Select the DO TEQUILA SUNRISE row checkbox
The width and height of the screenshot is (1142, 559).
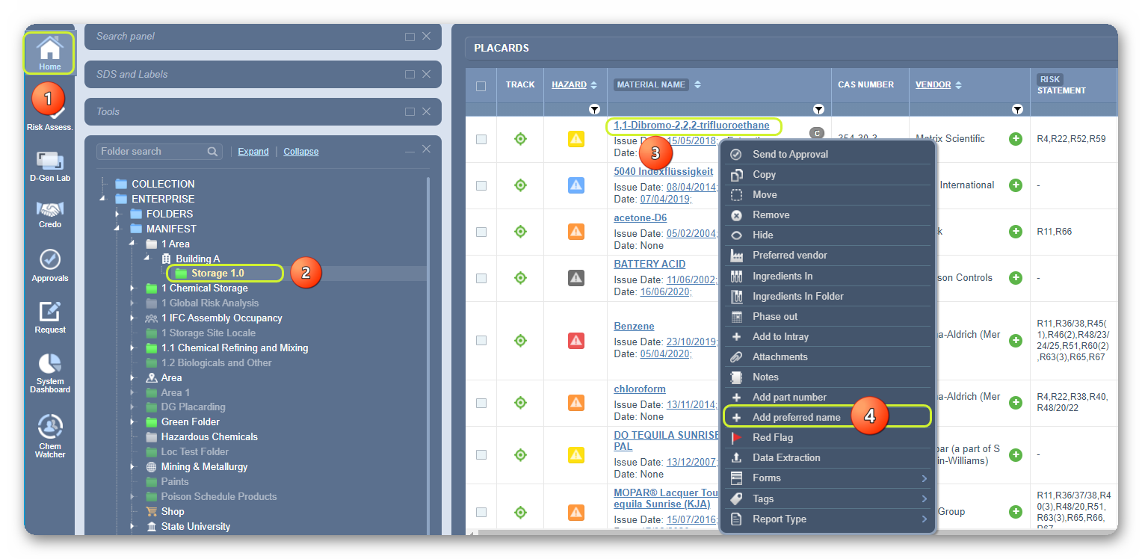pyautogui.click(x=481, y=454)
